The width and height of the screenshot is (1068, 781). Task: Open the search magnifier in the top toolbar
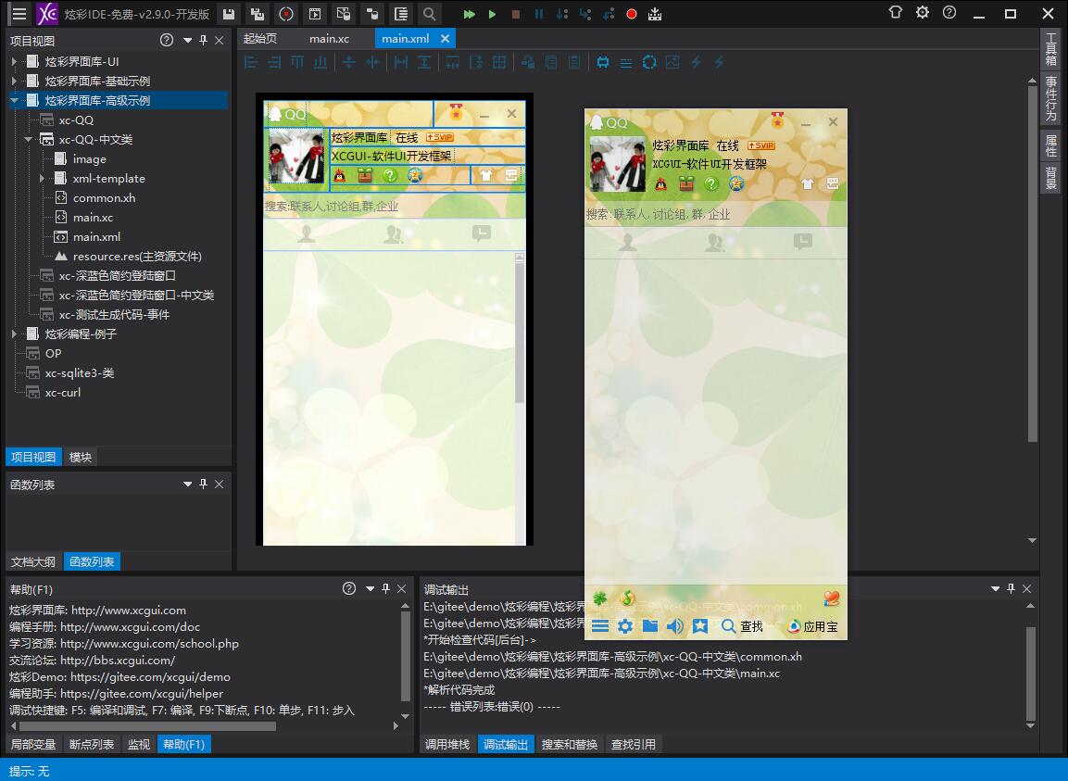[429, 14]
